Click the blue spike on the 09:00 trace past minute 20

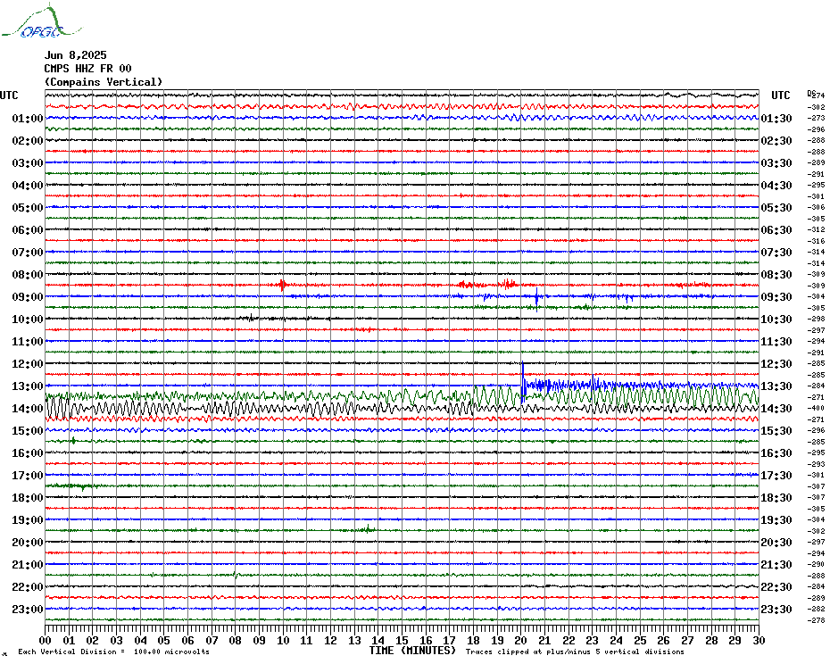point(536,299)
